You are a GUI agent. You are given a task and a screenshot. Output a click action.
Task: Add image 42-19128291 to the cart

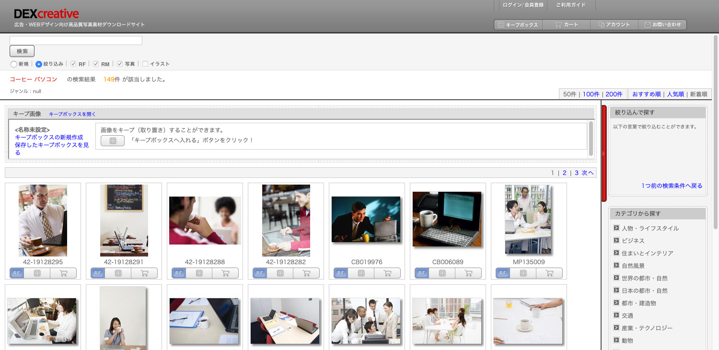coord(144,273)
